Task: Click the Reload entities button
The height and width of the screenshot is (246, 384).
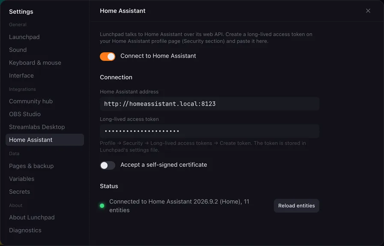Action: [296, 206]
